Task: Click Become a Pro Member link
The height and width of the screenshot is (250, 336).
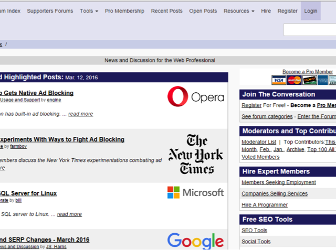Action: [x=308, y=72]
